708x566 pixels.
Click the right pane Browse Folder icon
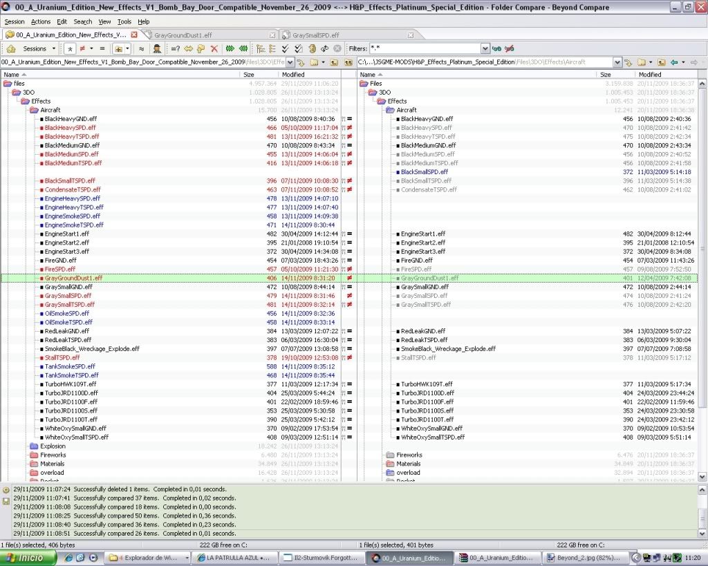(641, 62)
